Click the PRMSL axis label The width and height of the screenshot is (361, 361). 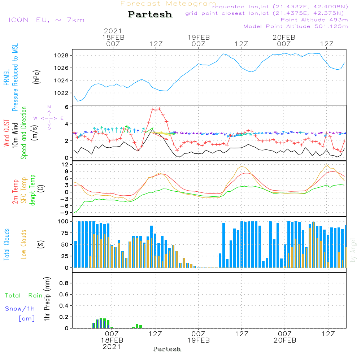point(6,77)
